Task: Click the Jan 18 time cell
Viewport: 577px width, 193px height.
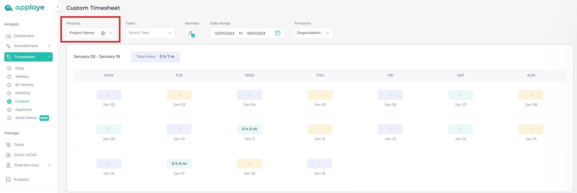Action: tap(249, 164)
